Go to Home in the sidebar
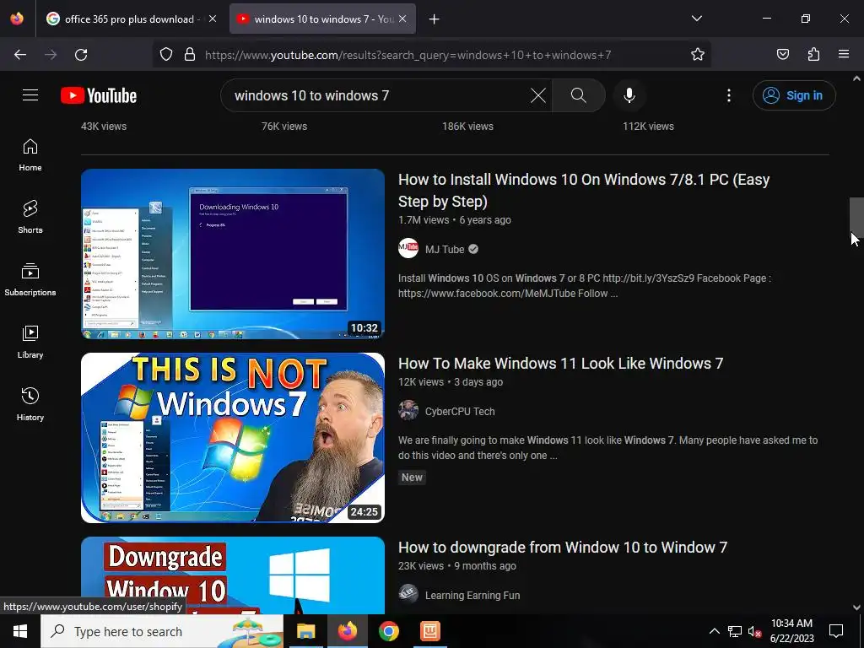The width and height of the screenshot is (864, 648). (x=30, y=155)
